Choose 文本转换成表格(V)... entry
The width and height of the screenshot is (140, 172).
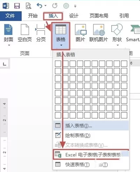click(x=91, y=145)
